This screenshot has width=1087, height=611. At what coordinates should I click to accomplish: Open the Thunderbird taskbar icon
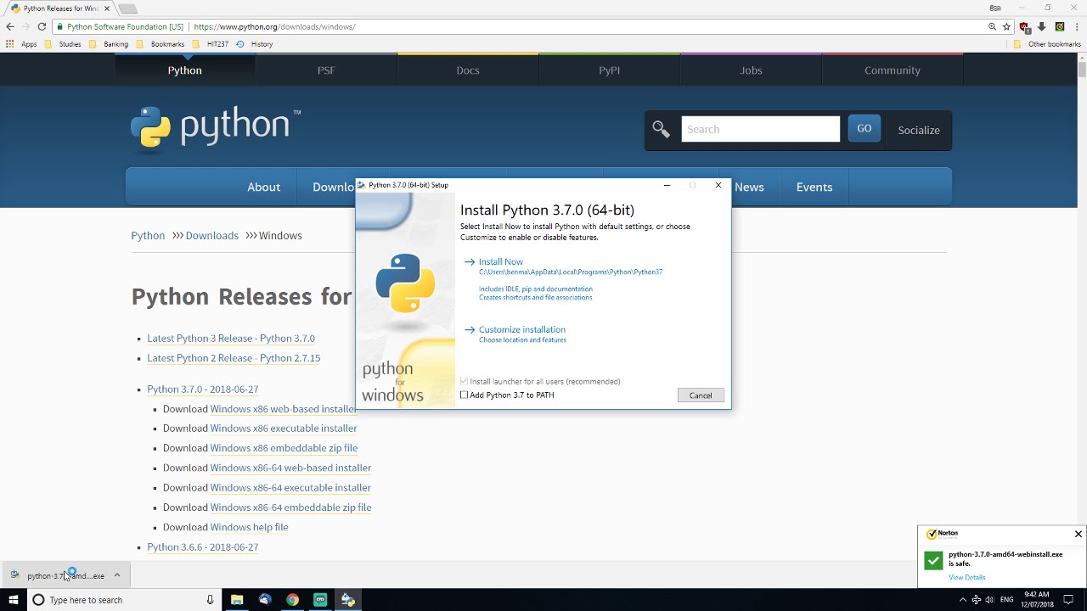(265, 600)
